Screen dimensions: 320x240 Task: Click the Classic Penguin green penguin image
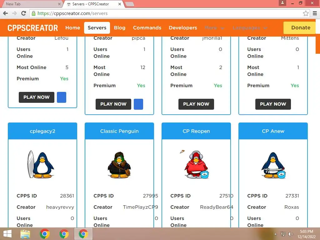[119, 165]
